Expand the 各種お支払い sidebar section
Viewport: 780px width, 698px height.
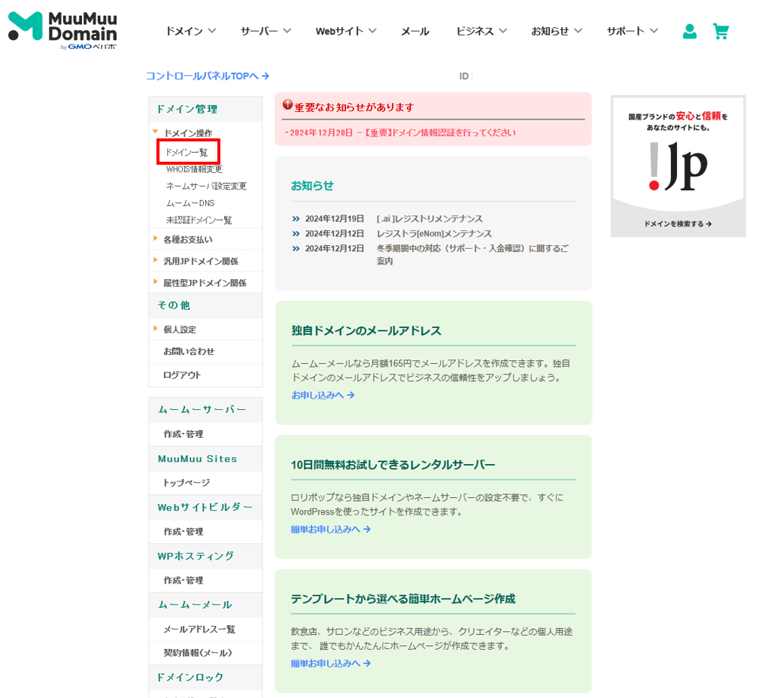(x=187, y=239)
